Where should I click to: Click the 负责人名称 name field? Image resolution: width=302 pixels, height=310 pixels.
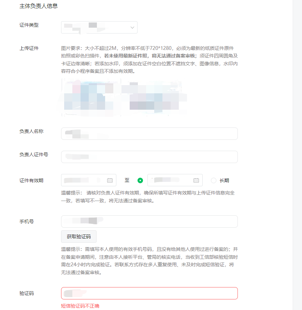(x=149, y=133)
